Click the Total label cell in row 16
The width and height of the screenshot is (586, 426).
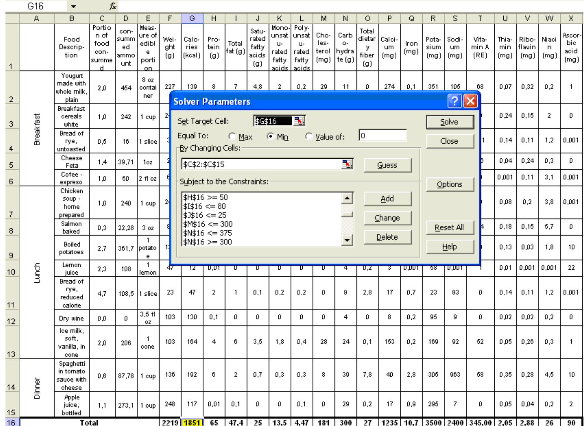[x=89, y=421]
